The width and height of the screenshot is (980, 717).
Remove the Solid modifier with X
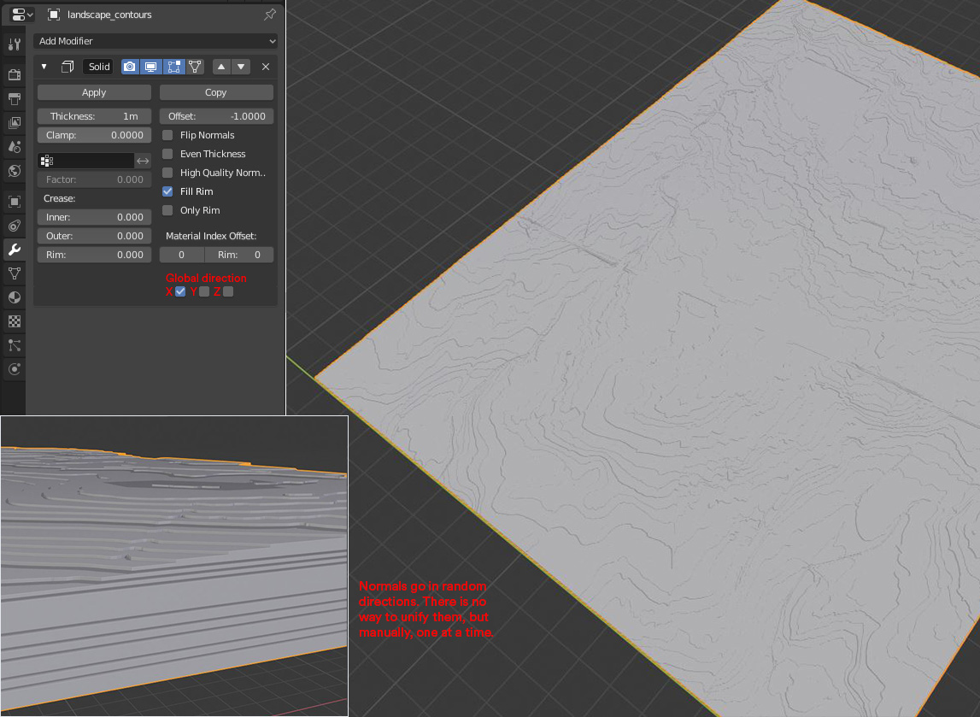[266, 67]
